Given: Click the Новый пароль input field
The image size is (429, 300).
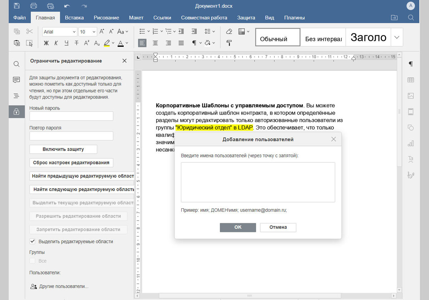Looking at the screenshot, I should tap(71, 116).
